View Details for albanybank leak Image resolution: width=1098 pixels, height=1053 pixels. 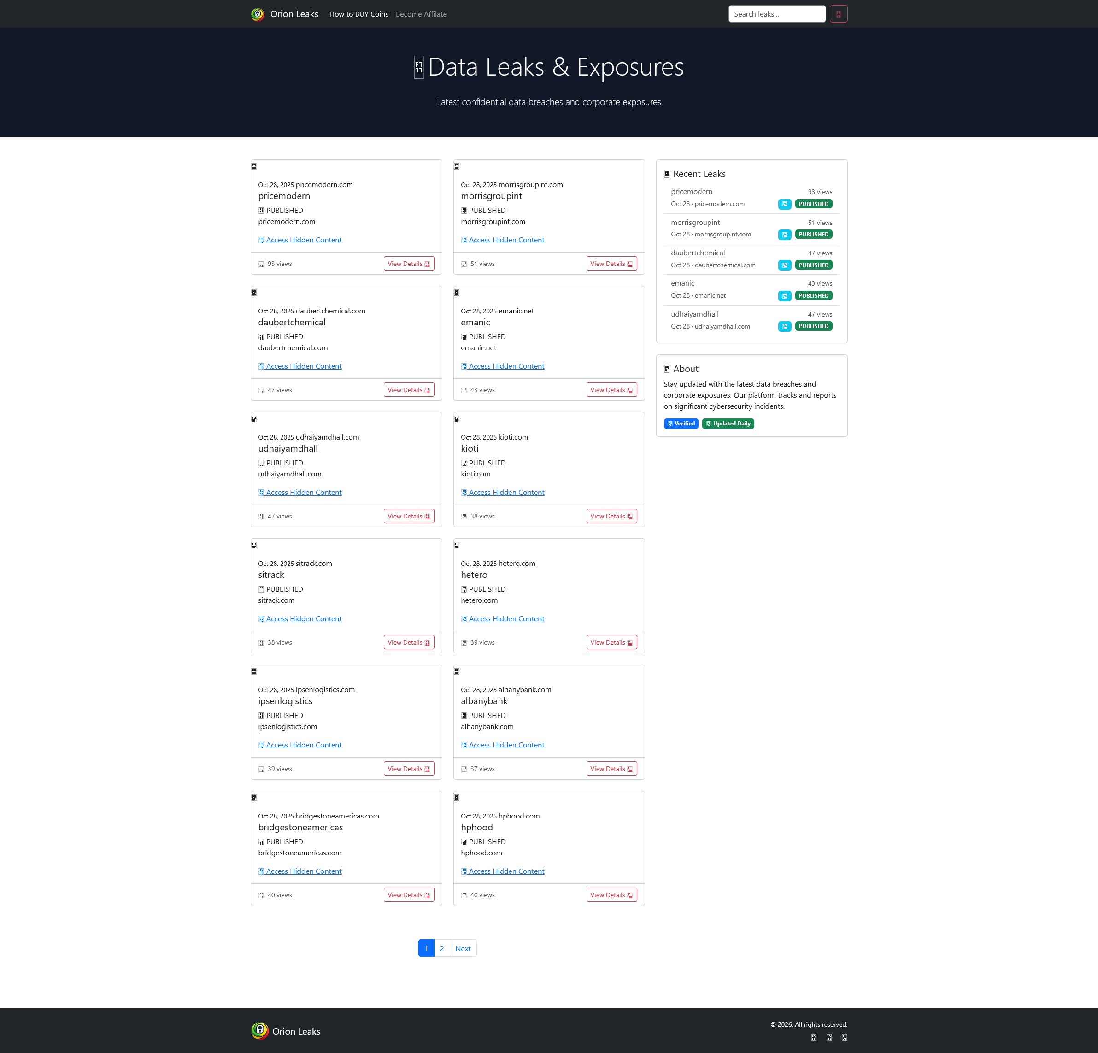click(611, 769)
